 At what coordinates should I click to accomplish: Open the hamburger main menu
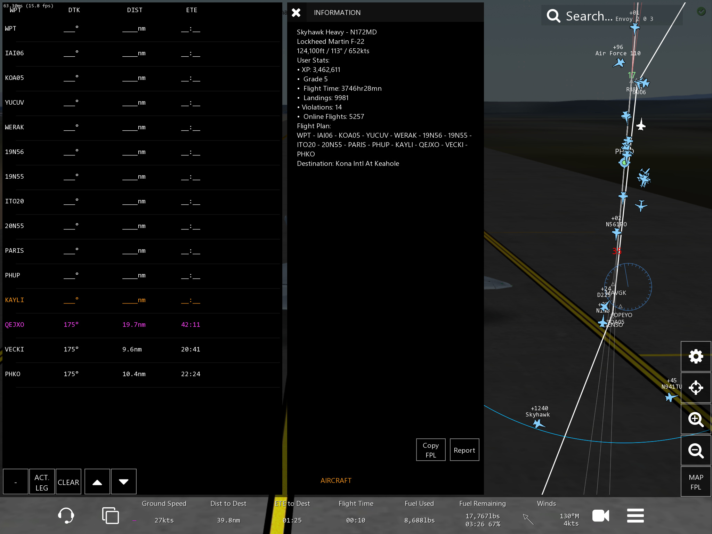[x=635, y=516]
